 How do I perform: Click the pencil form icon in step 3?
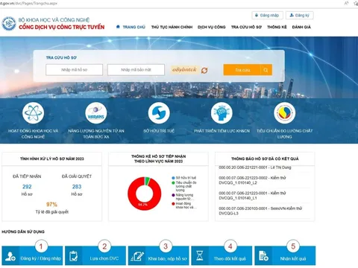(x=137, y=256)
